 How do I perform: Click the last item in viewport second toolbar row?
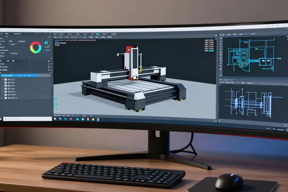(109, 37)
